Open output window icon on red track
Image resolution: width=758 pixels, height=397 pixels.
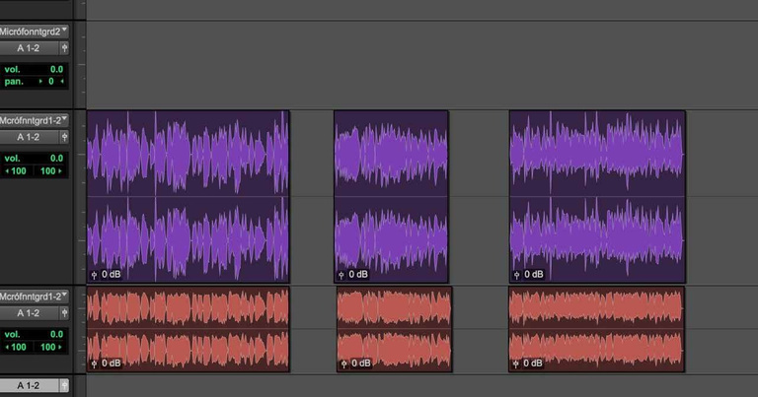64,313
